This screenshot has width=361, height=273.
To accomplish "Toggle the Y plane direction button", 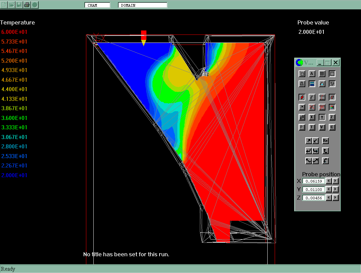I will click(x=322, y=117).
